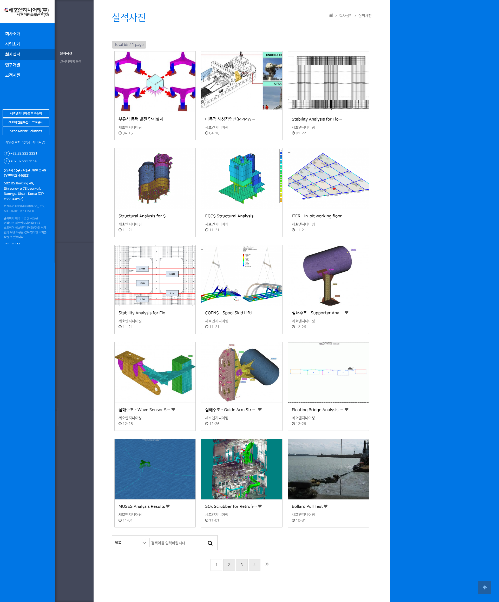
Task: Open the 개인정보처리방침 link
Action: (x=17, y=143)
